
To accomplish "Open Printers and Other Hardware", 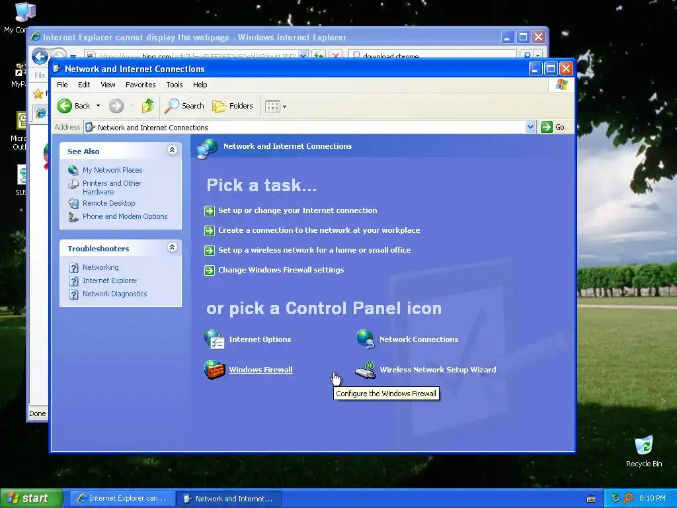I will click(x=112, y=187).
